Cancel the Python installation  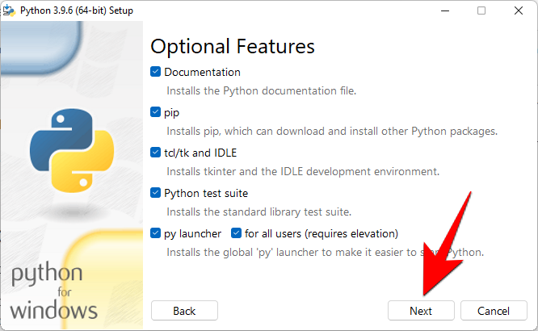493,311
